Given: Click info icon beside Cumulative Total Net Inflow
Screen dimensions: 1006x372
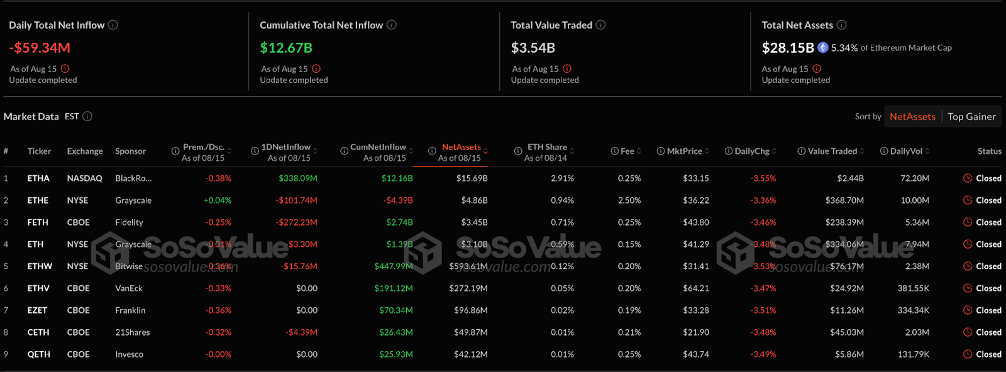Looking at the screenshot, I should [392, 25].
